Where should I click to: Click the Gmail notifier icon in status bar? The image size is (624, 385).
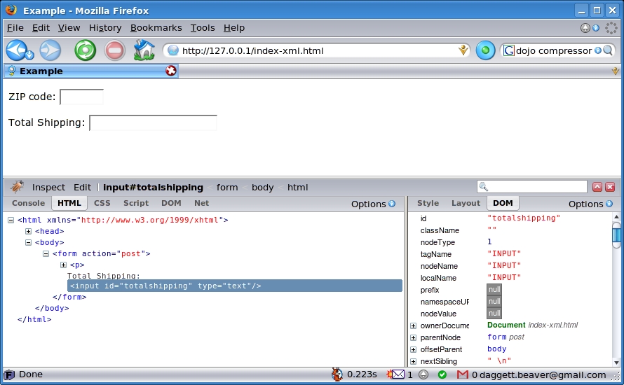(x=462, y=374)
